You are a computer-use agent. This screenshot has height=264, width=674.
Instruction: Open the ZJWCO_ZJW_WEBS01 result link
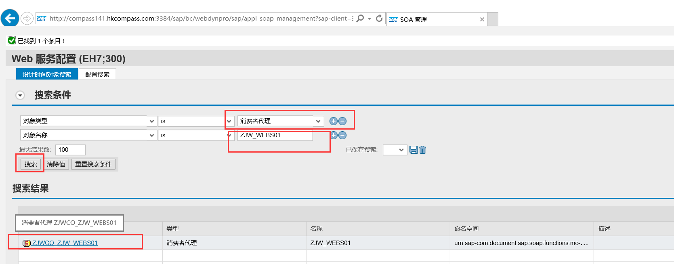(65, 243)
